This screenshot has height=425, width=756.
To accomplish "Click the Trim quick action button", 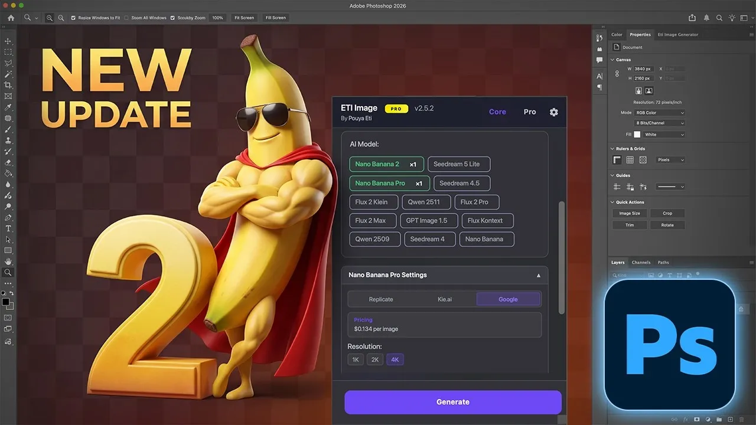I will coord(630,225).
